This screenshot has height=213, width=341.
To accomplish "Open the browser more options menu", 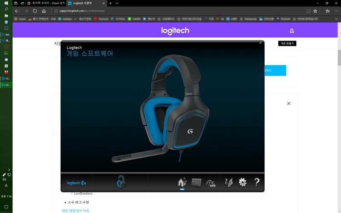I will 336,11.
